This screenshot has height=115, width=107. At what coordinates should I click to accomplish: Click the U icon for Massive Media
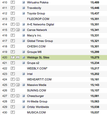coord(18,85)
